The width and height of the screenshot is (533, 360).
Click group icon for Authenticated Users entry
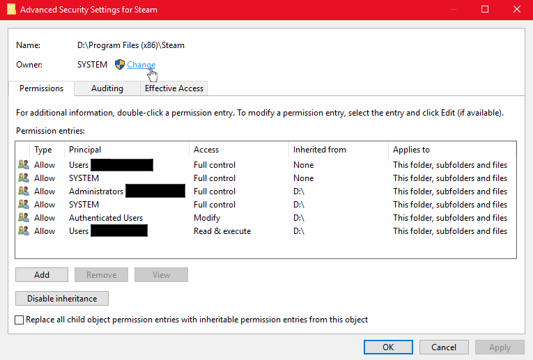(24, 218)
